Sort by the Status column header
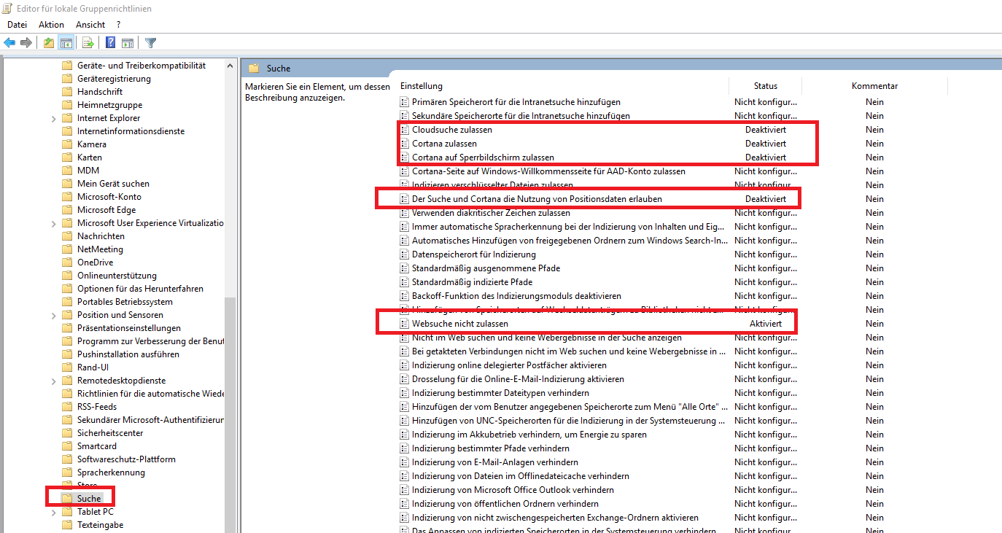The width and height of the screenshot is (1002, 533). (x=766, y=86)
